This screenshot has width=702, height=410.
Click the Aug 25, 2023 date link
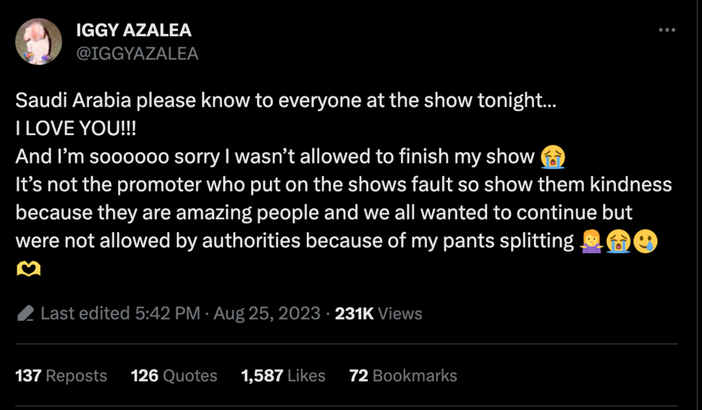tap(266, 313)
